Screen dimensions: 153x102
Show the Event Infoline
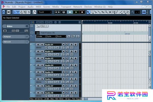18,12
